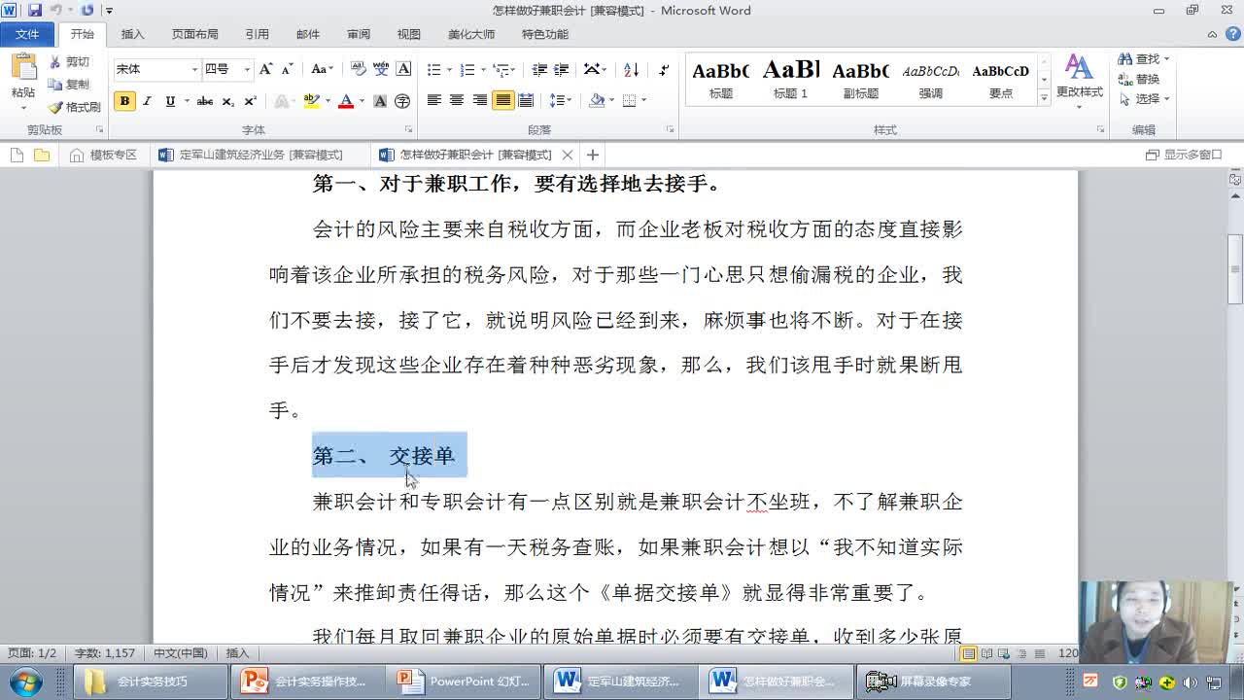
Task: Switch to the 插入 ribbon tab
Action: point(132,33)
